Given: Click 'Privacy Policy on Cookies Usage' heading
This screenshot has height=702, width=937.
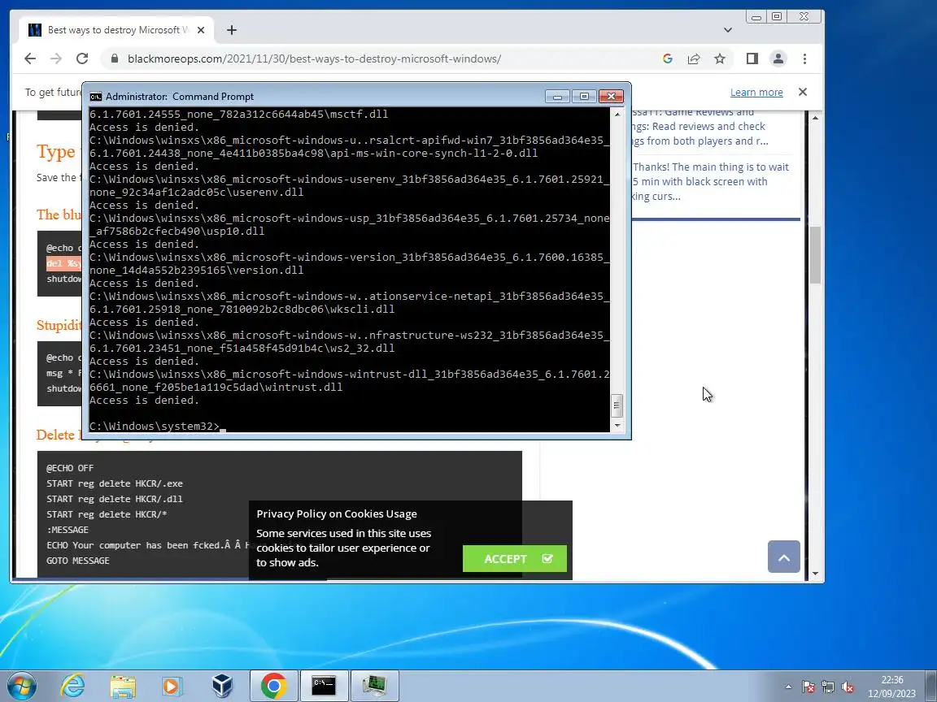Looking at the screenshot, I should [x=337, y=514].
